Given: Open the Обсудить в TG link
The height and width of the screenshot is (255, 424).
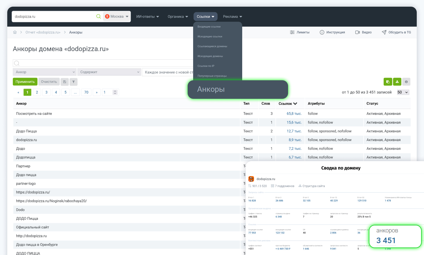Looking at the screenshot, I should point(396,32).
